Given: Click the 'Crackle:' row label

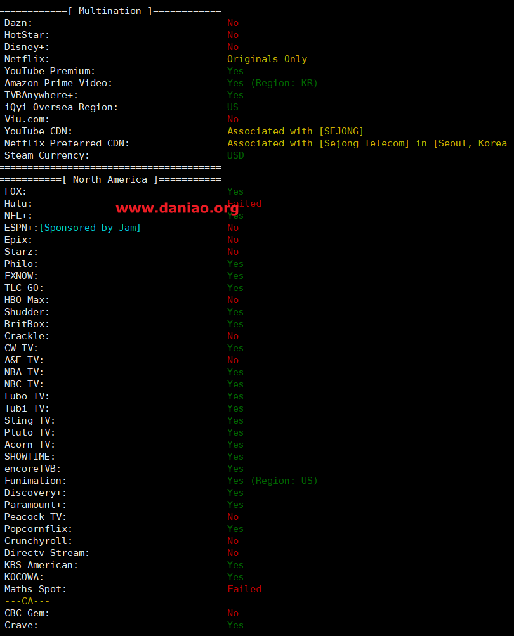Looking at the screenshot, I should pyautogui.click(x=27, y=336).
